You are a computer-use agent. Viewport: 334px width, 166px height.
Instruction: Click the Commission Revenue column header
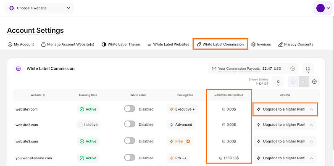(x=229, y=95)
